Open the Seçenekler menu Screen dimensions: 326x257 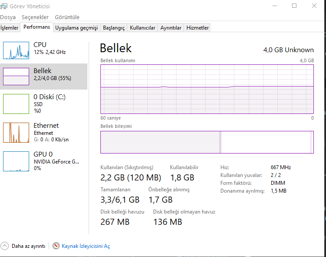point(35,17)
